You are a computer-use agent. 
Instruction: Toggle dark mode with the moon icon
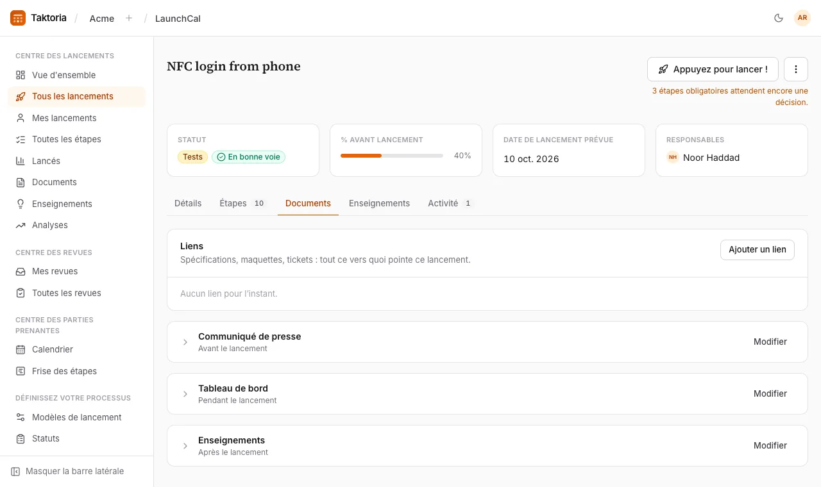click(x=779, y=18)
